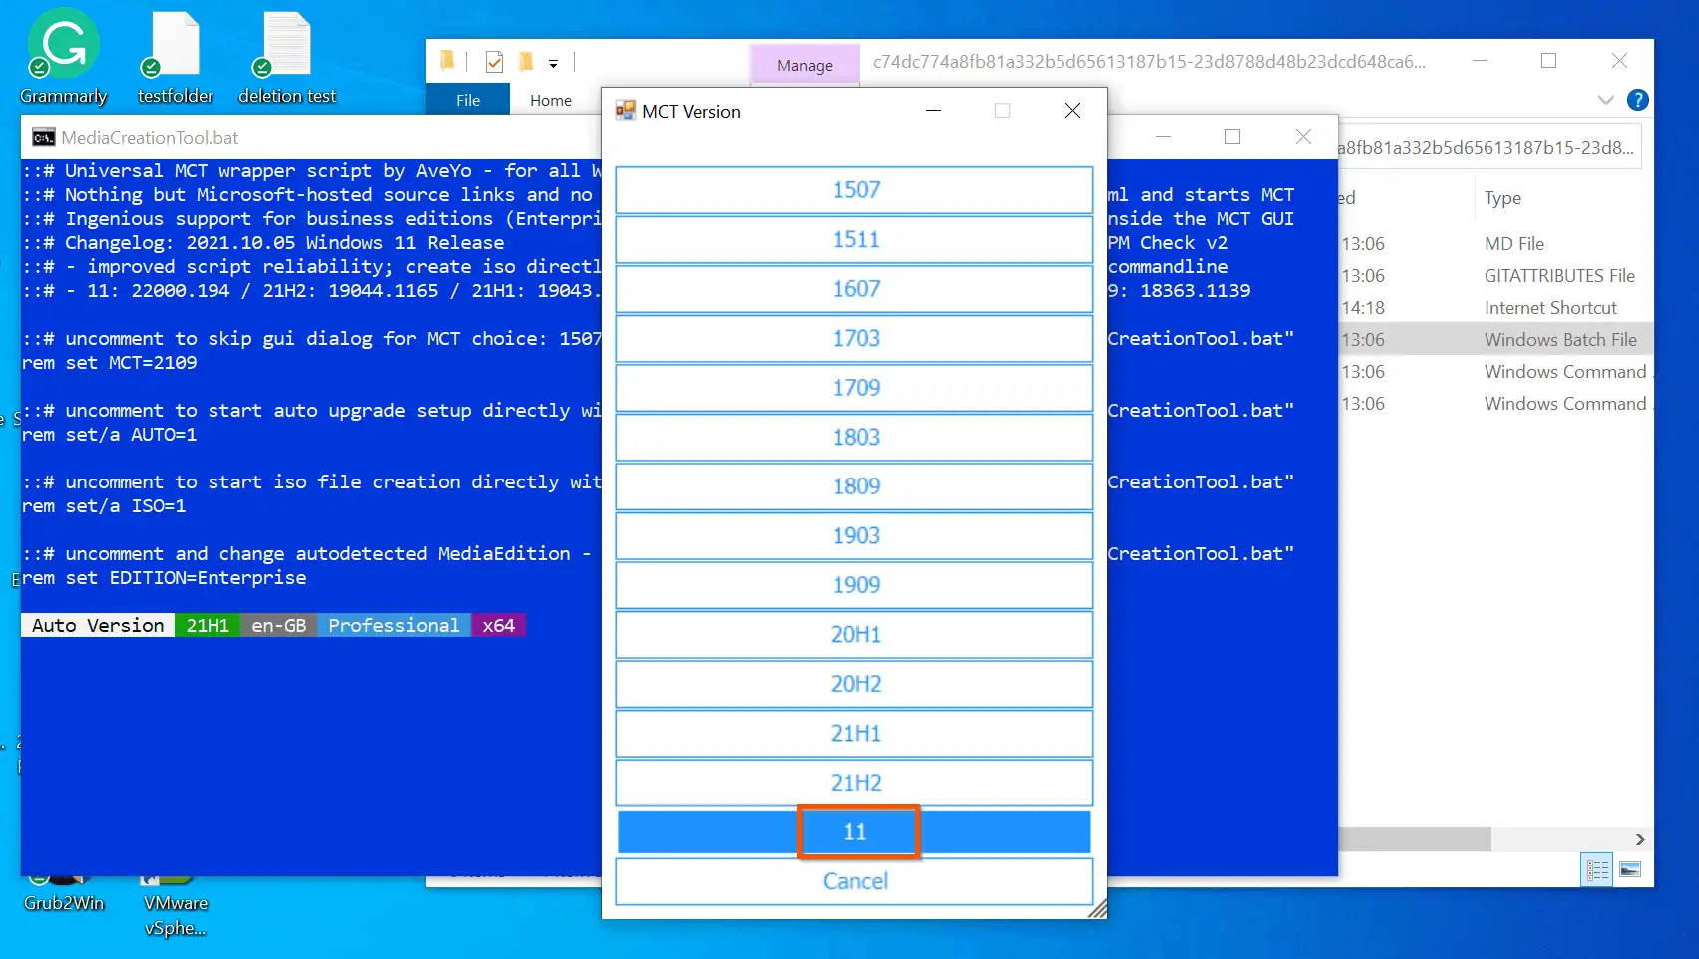Screen dimensions: 1699x959
Task: Open the Grub2Win desktop shortcut
Action: [64, 895]
